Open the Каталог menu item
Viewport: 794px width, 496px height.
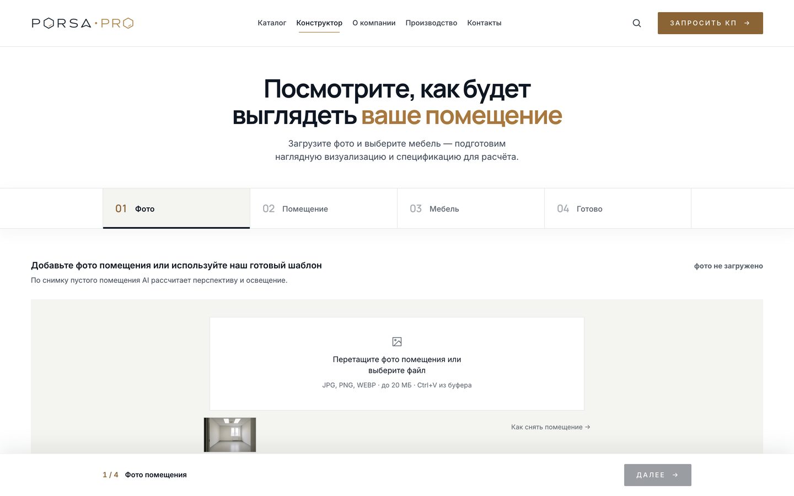click(x=272, y=23)
